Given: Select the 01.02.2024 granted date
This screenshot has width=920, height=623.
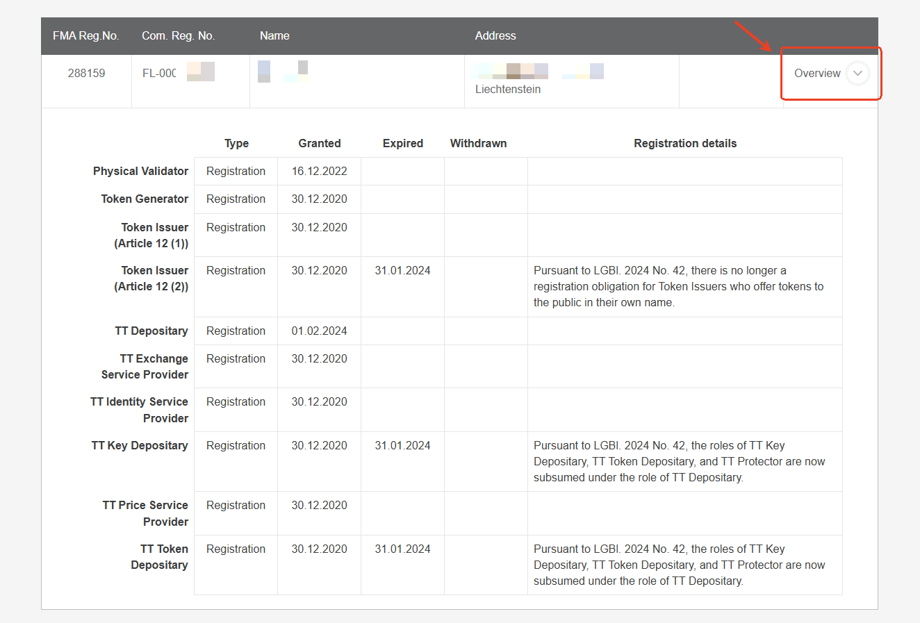Looking at the screenshot, I should pyautogui.click(x=319, y=331).
